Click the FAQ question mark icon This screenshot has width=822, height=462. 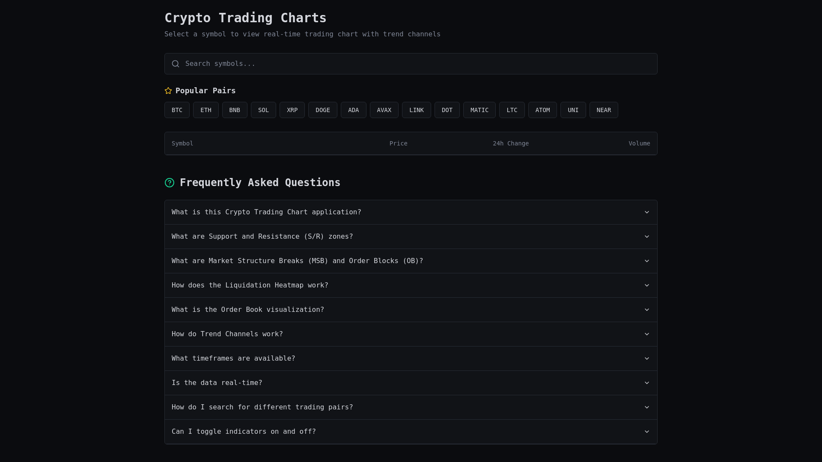[x=170, y=183]
